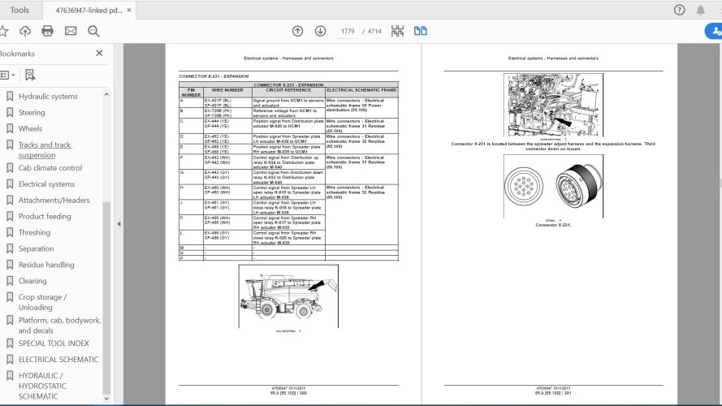Open the Hydraulic systems bookmark

coord(48,96)
